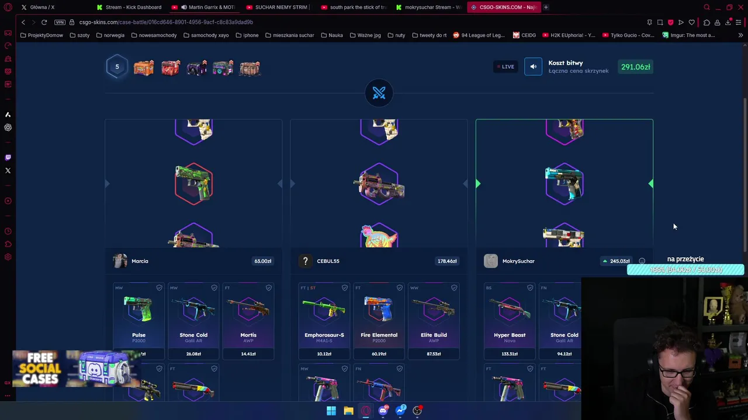Click the shield icon on Emphorosaur-S card
748x420 pixels.
pyautogui.click(x=345, y=288)
